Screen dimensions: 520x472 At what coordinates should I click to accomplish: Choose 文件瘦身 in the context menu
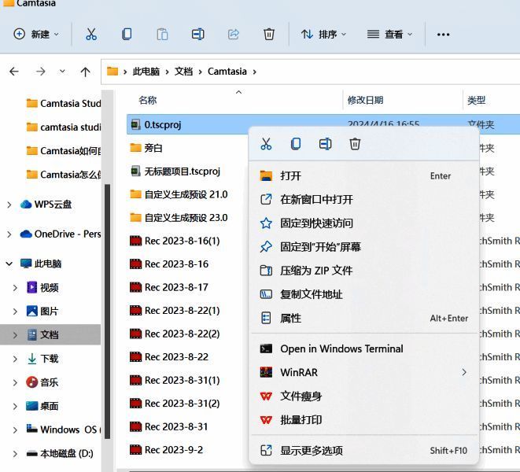(363, 396)
